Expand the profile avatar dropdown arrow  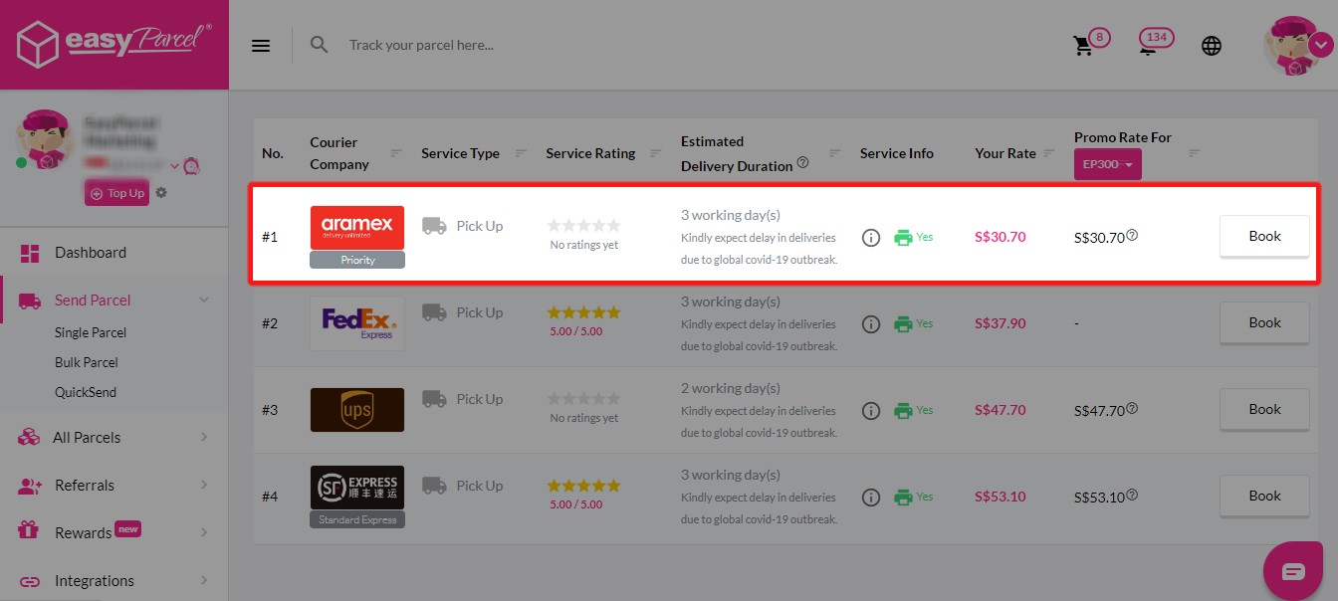coord(1320,45)
